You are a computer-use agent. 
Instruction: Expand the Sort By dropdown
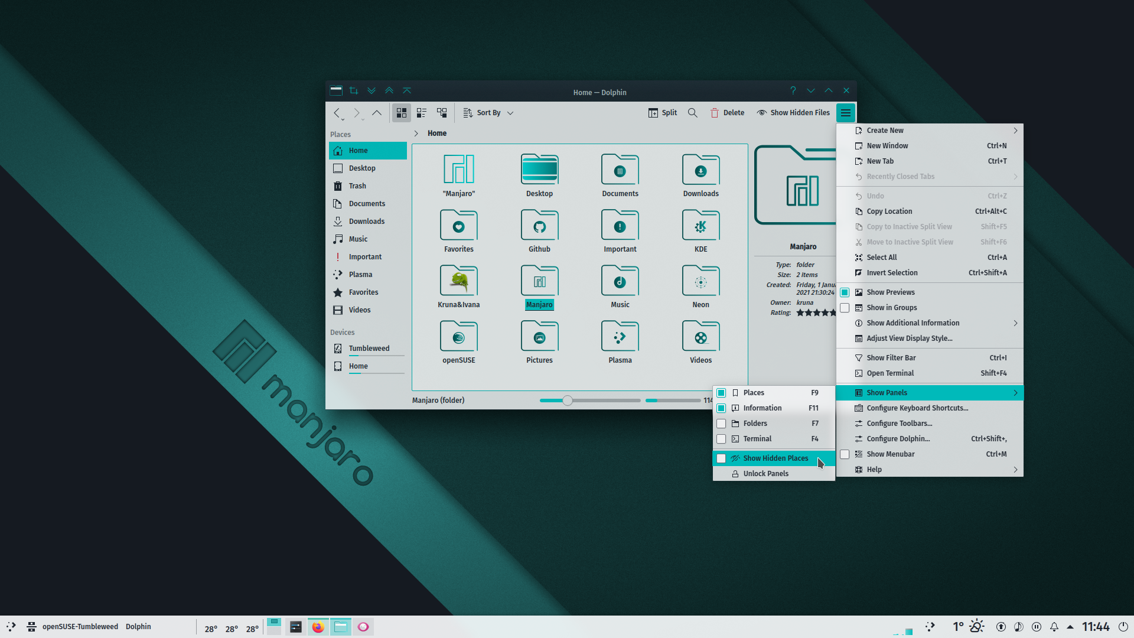(488, 113)
